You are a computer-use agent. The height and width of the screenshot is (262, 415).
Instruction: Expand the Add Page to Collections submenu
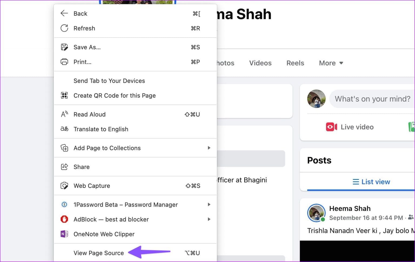[209, 148]
